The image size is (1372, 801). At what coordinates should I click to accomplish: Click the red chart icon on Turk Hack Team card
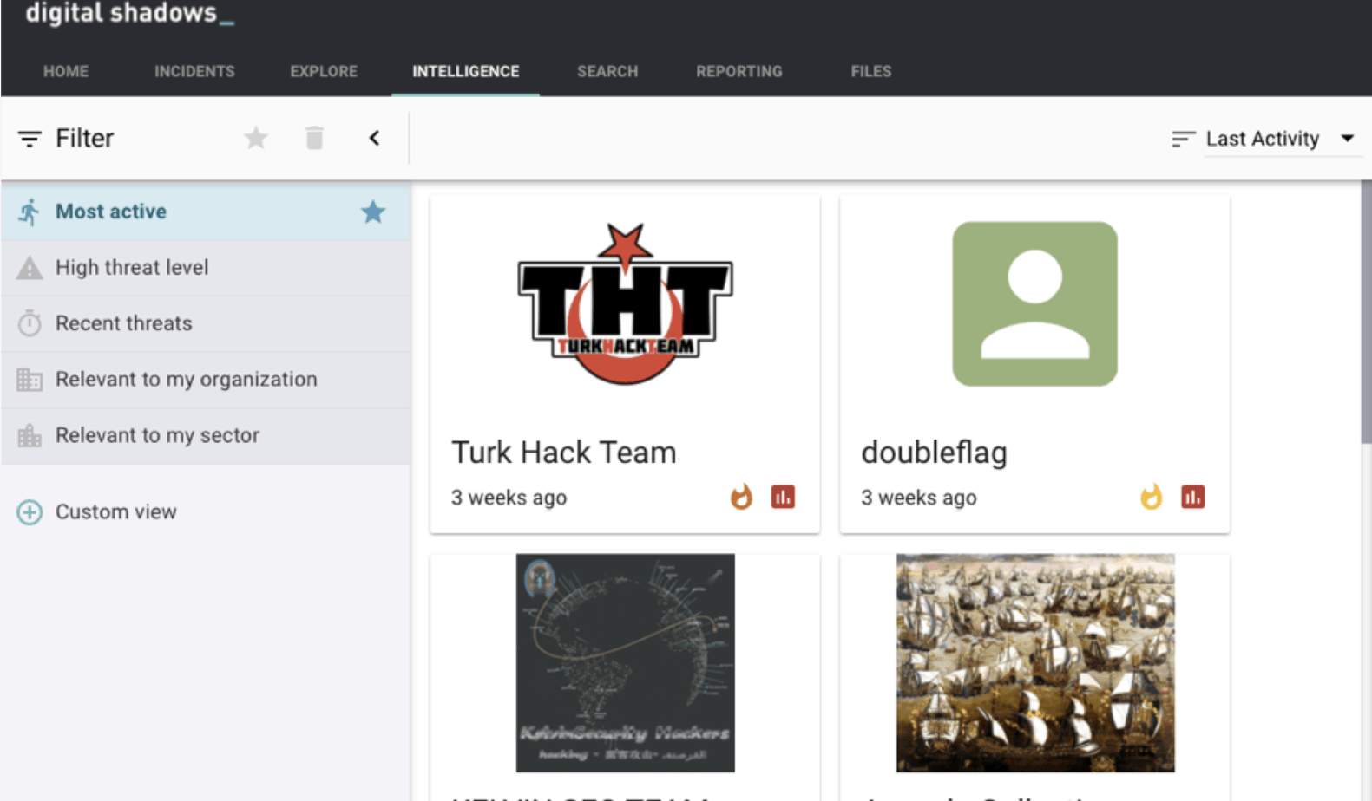(783, 497)
